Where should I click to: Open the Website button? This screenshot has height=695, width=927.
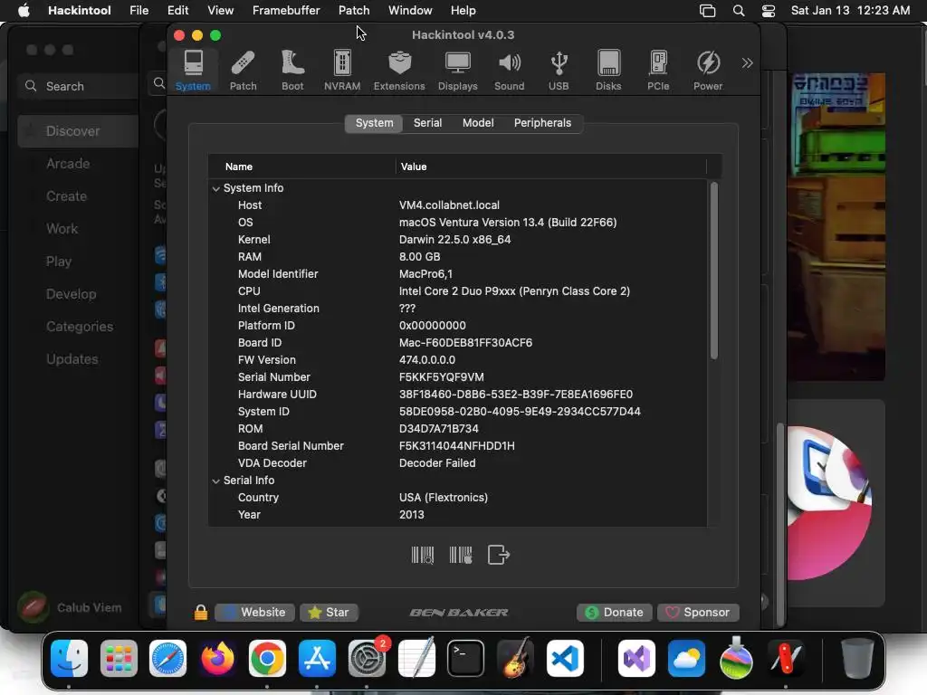(255, 613)
